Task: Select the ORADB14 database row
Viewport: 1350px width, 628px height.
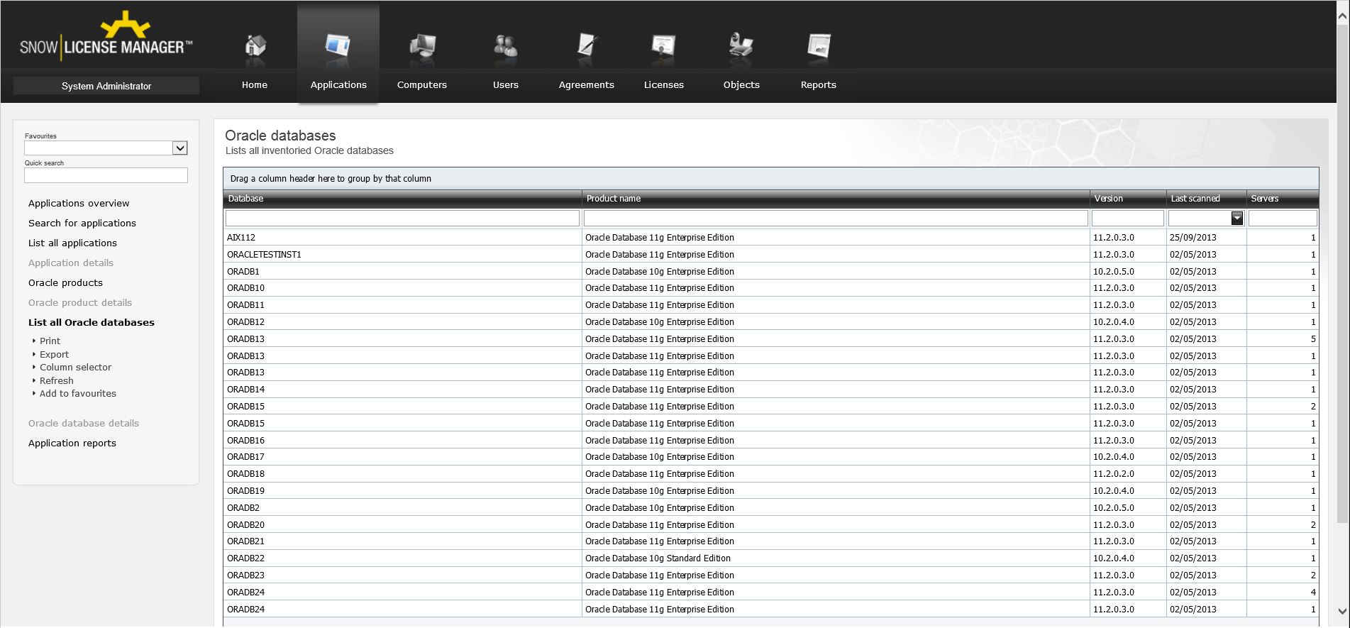Action: coord(771,390)
